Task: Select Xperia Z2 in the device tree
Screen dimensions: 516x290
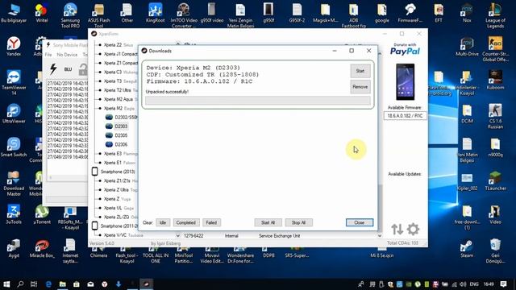Action: [x=119, y=45]
